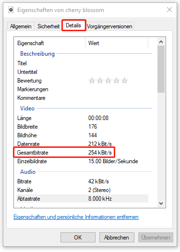180x252 pixels.
Task: Select the Länge row
Action: (82, 118)
